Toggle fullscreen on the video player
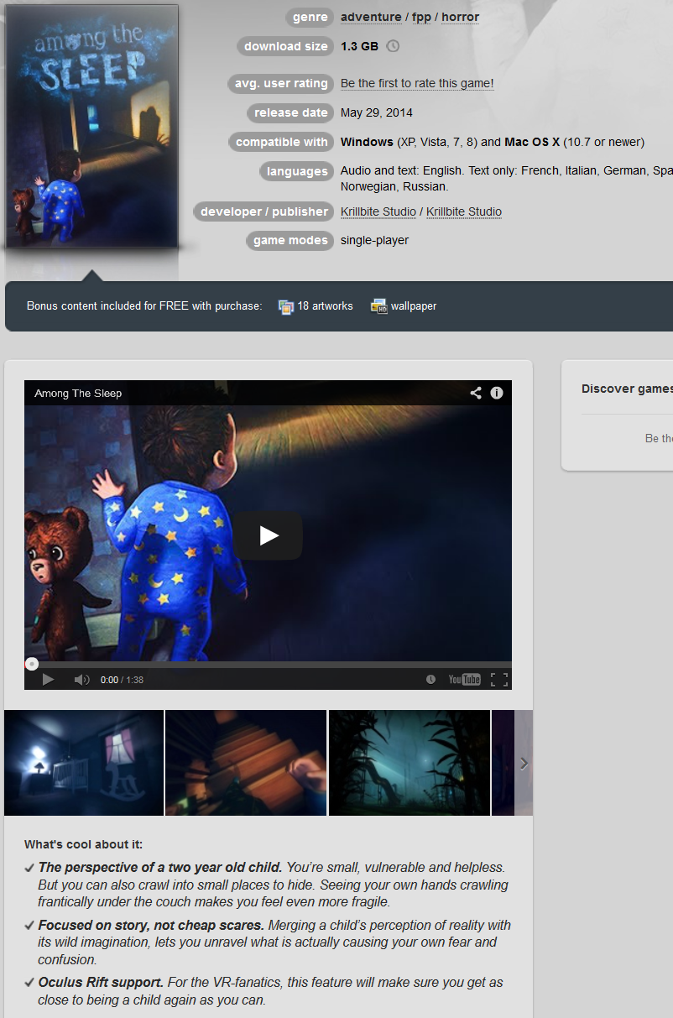 pyautogui.click(x=499, y=680)
